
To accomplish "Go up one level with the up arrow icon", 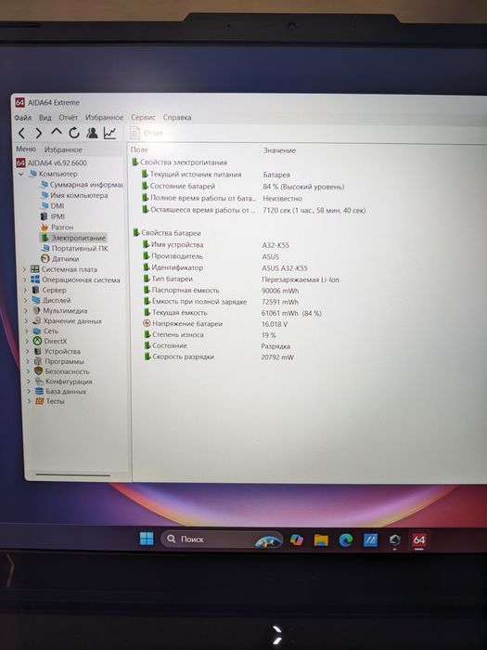I will [x=57, y=132].
